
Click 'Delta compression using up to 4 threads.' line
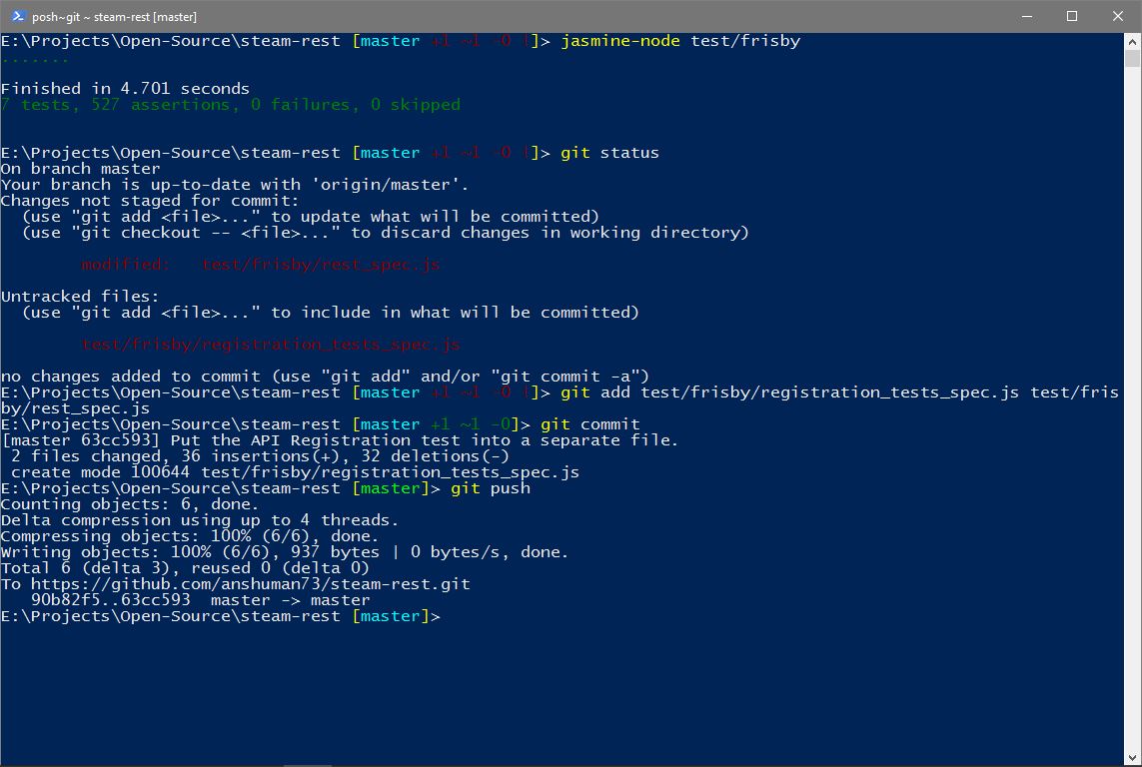coord(200,520)
